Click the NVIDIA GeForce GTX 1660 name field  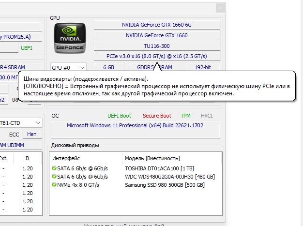[x=157, y=35]
